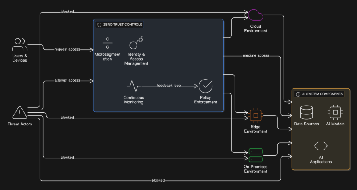Click the shield icon in Zero-Trust Controls header

pyautogui.click(x=99, y=25)
